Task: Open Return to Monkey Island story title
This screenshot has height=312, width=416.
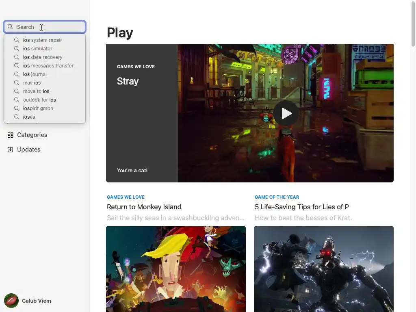Action: pyautogui.click(x=144, y=207)
